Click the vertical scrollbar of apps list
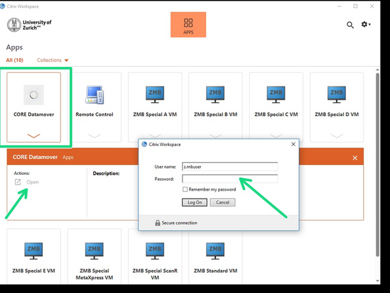390x293 pixels. click(377, 164)
